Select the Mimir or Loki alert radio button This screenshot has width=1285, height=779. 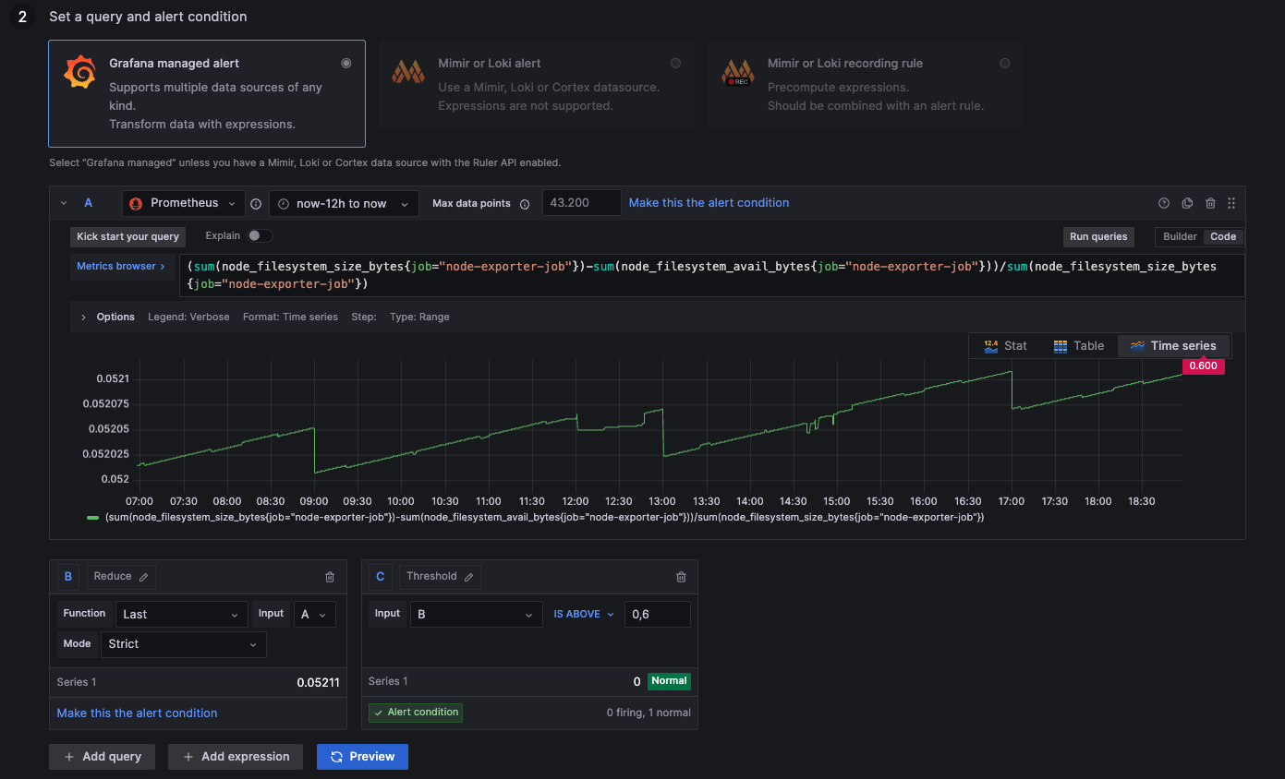[675, 64]
